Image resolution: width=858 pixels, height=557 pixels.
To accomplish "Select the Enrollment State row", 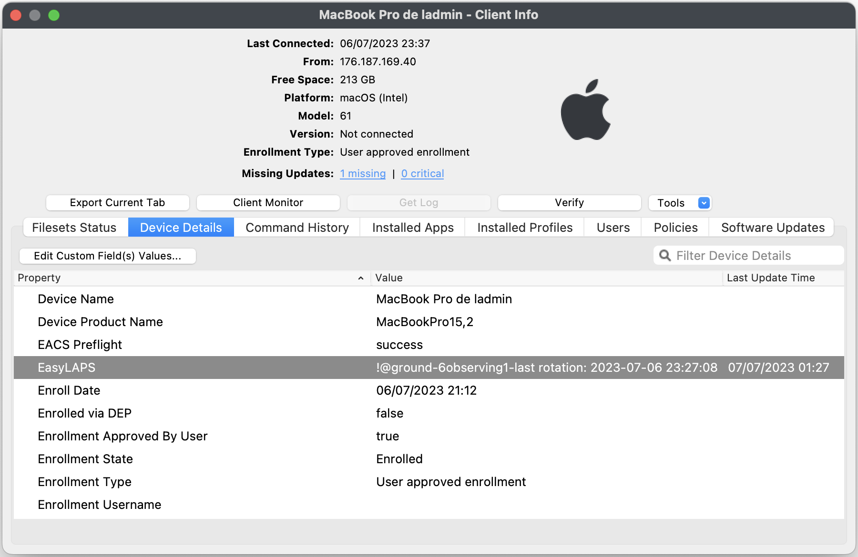I will [x=429, y=459].
